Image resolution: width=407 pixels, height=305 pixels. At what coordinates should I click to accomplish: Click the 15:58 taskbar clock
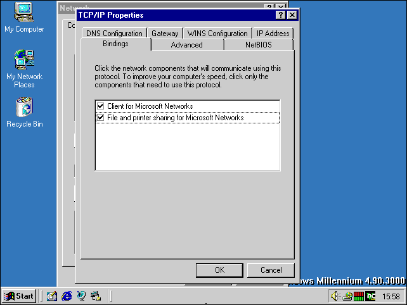point(391,296)
